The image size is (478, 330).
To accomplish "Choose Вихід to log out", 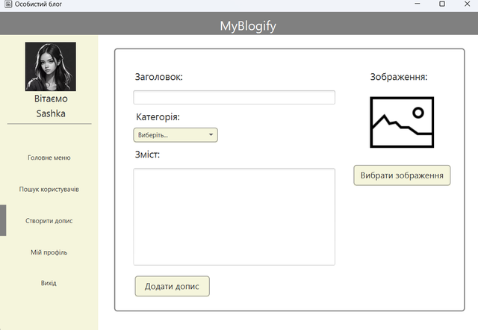I will point(49,283).
